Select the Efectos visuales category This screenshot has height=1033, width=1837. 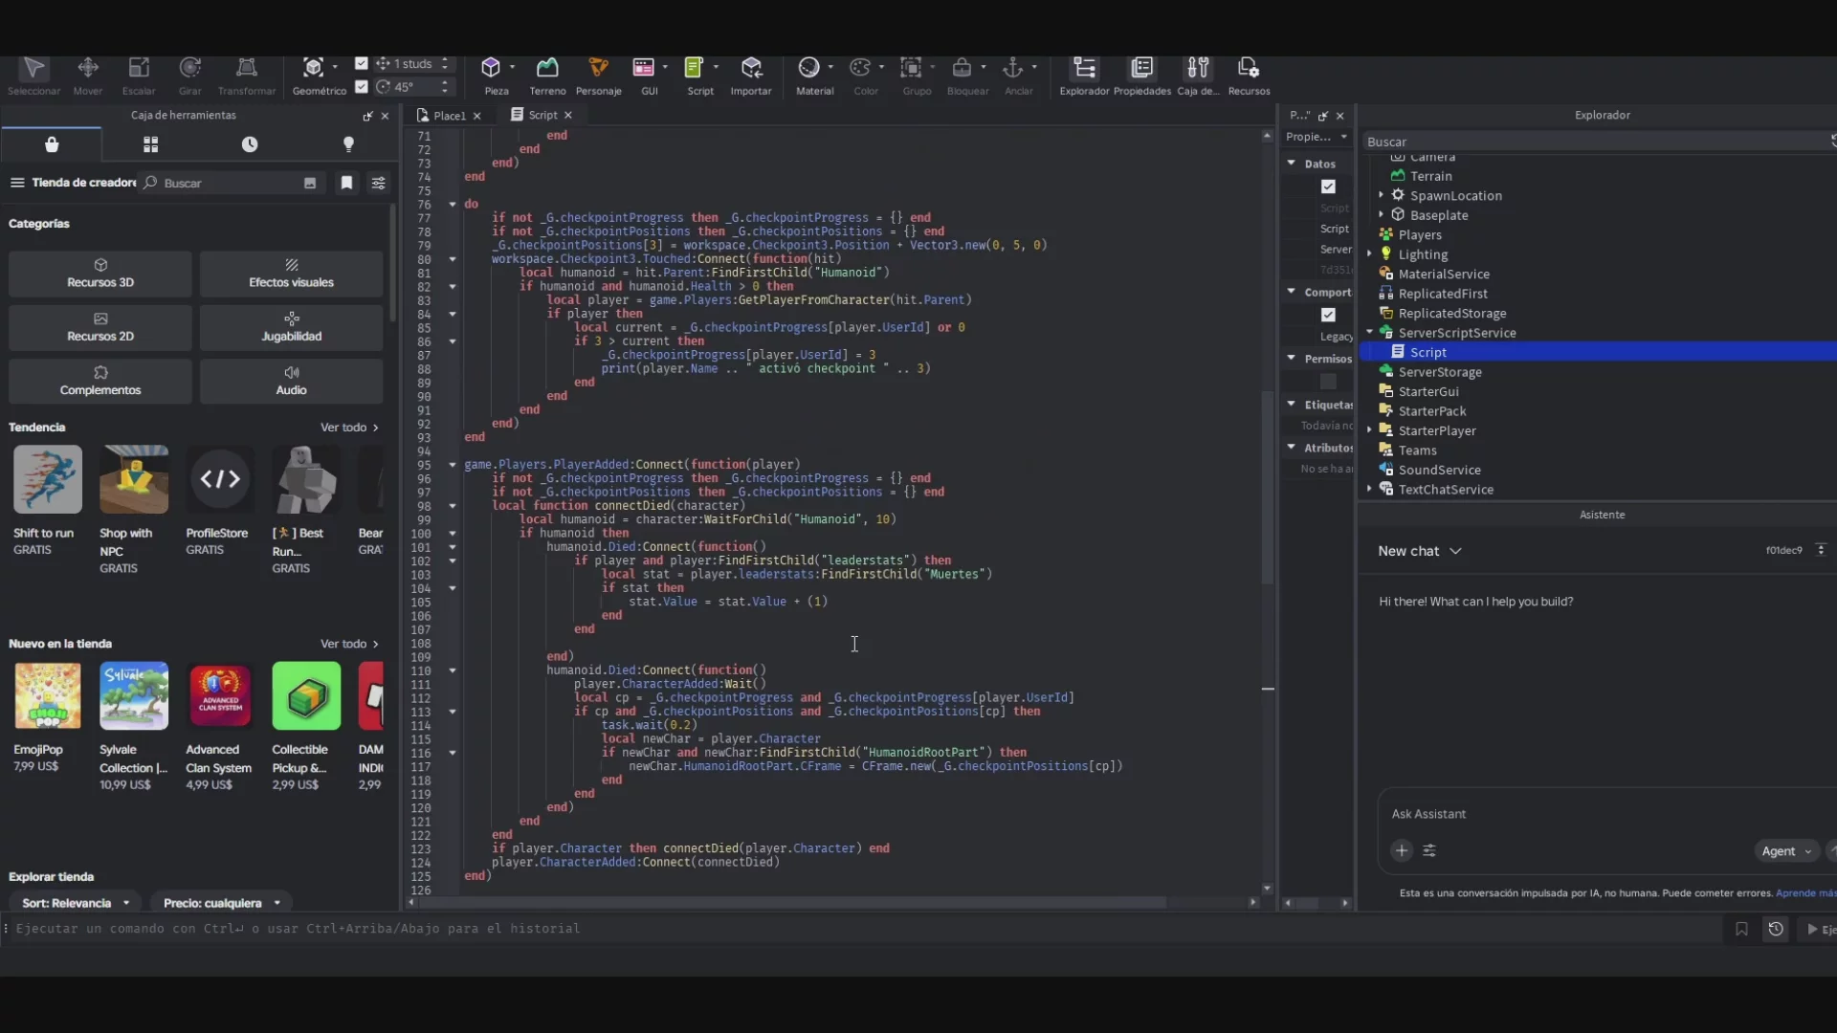[x=291, y=274]
